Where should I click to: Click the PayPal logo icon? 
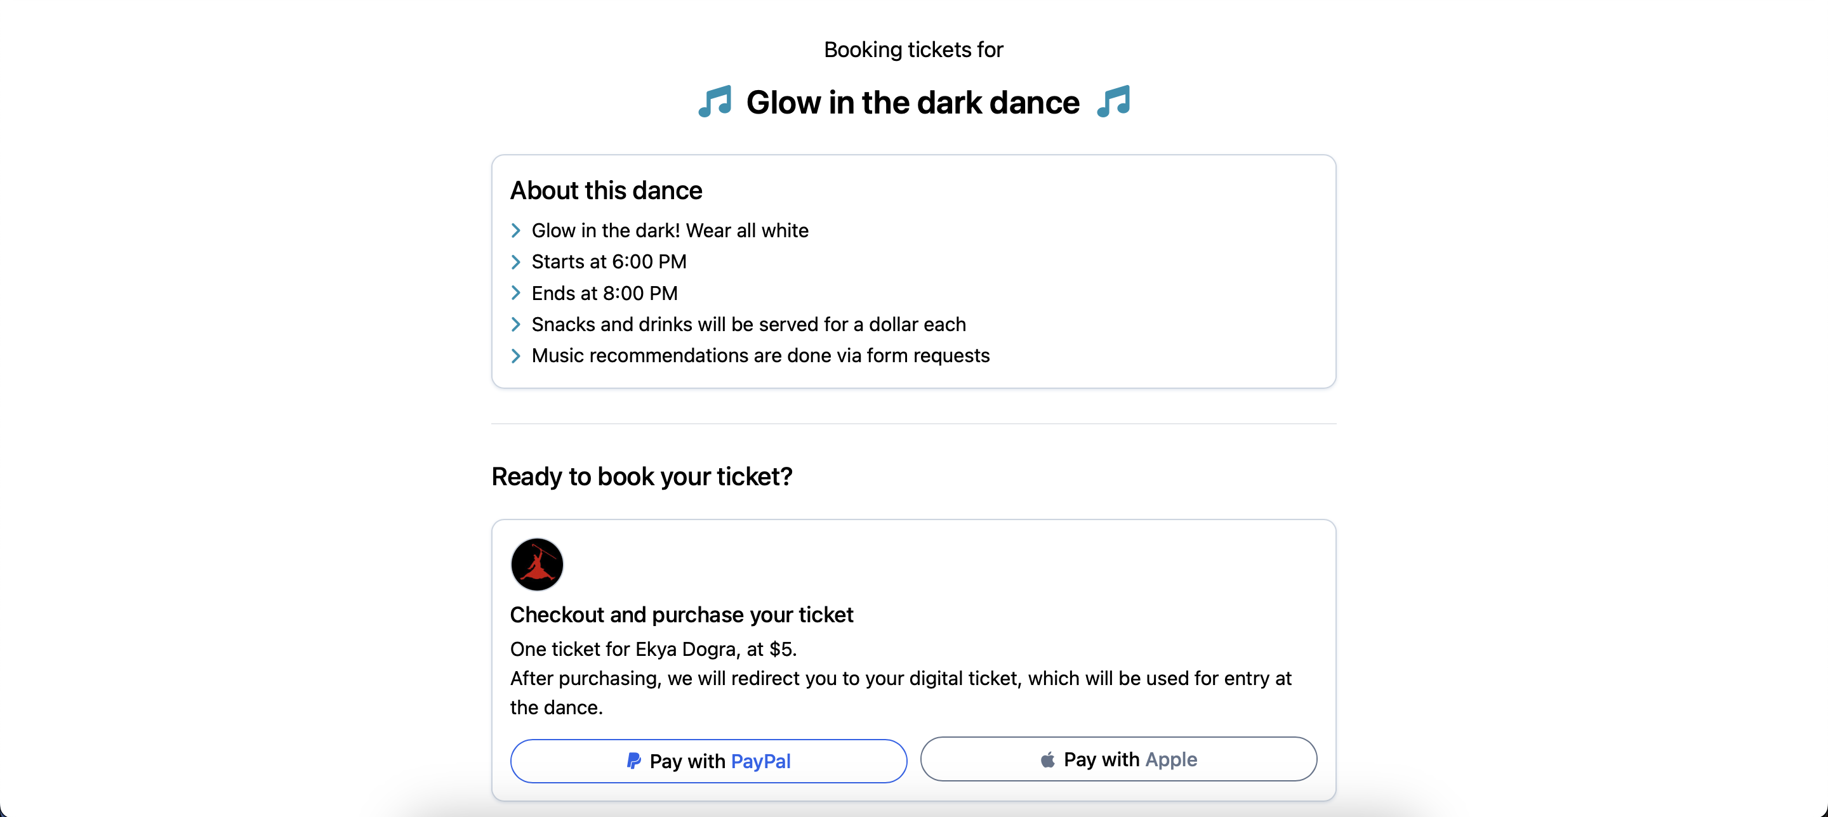coord(633,761)
